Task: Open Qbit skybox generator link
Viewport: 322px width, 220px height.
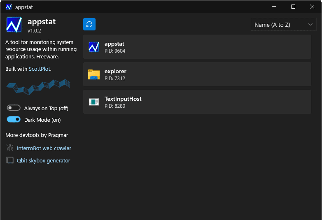Action: click(44, 160)
